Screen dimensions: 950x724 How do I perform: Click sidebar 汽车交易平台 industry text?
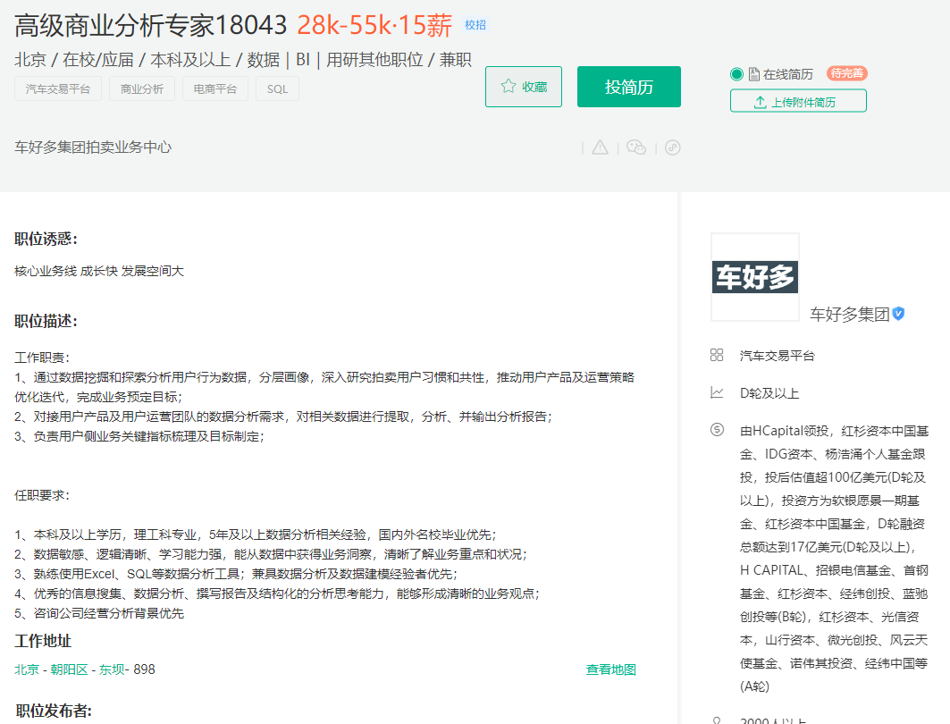click(778, 356)
